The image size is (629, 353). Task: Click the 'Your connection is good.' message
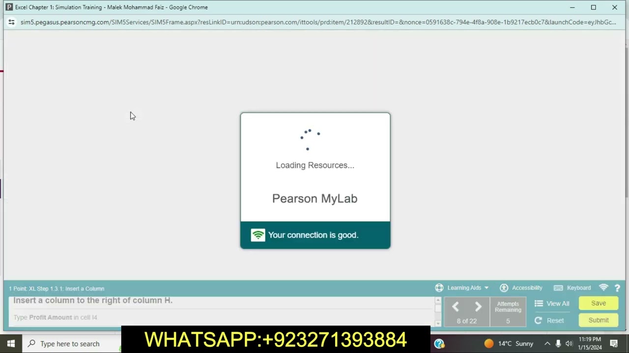click(x=313, y=235)
